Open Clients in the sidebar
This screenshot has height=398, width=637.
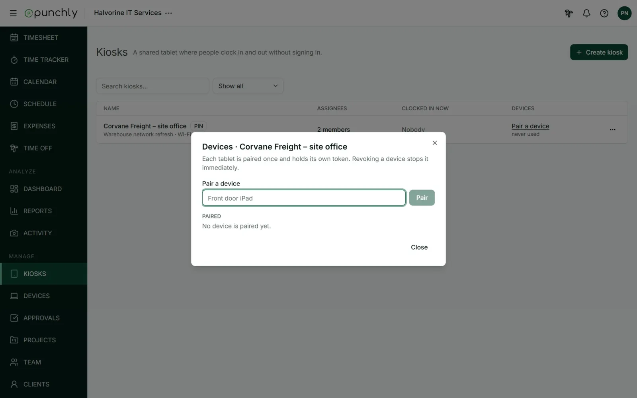[43, 384]
